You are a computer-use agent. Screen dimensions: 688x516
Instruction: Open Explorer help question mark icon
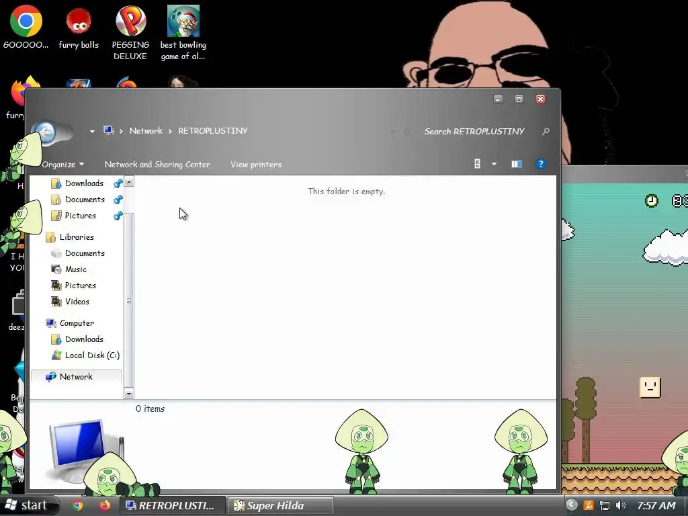coord(541,164)
